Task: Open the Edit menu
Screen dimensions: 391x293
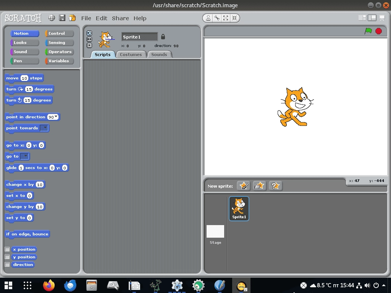Action: coord(102,18)
